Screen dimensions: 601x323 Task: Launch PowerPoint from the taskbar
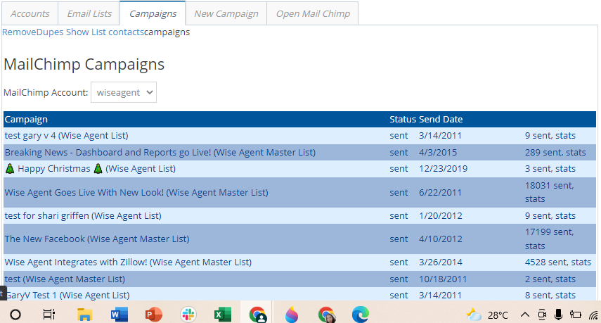click(x=153, y=315)
